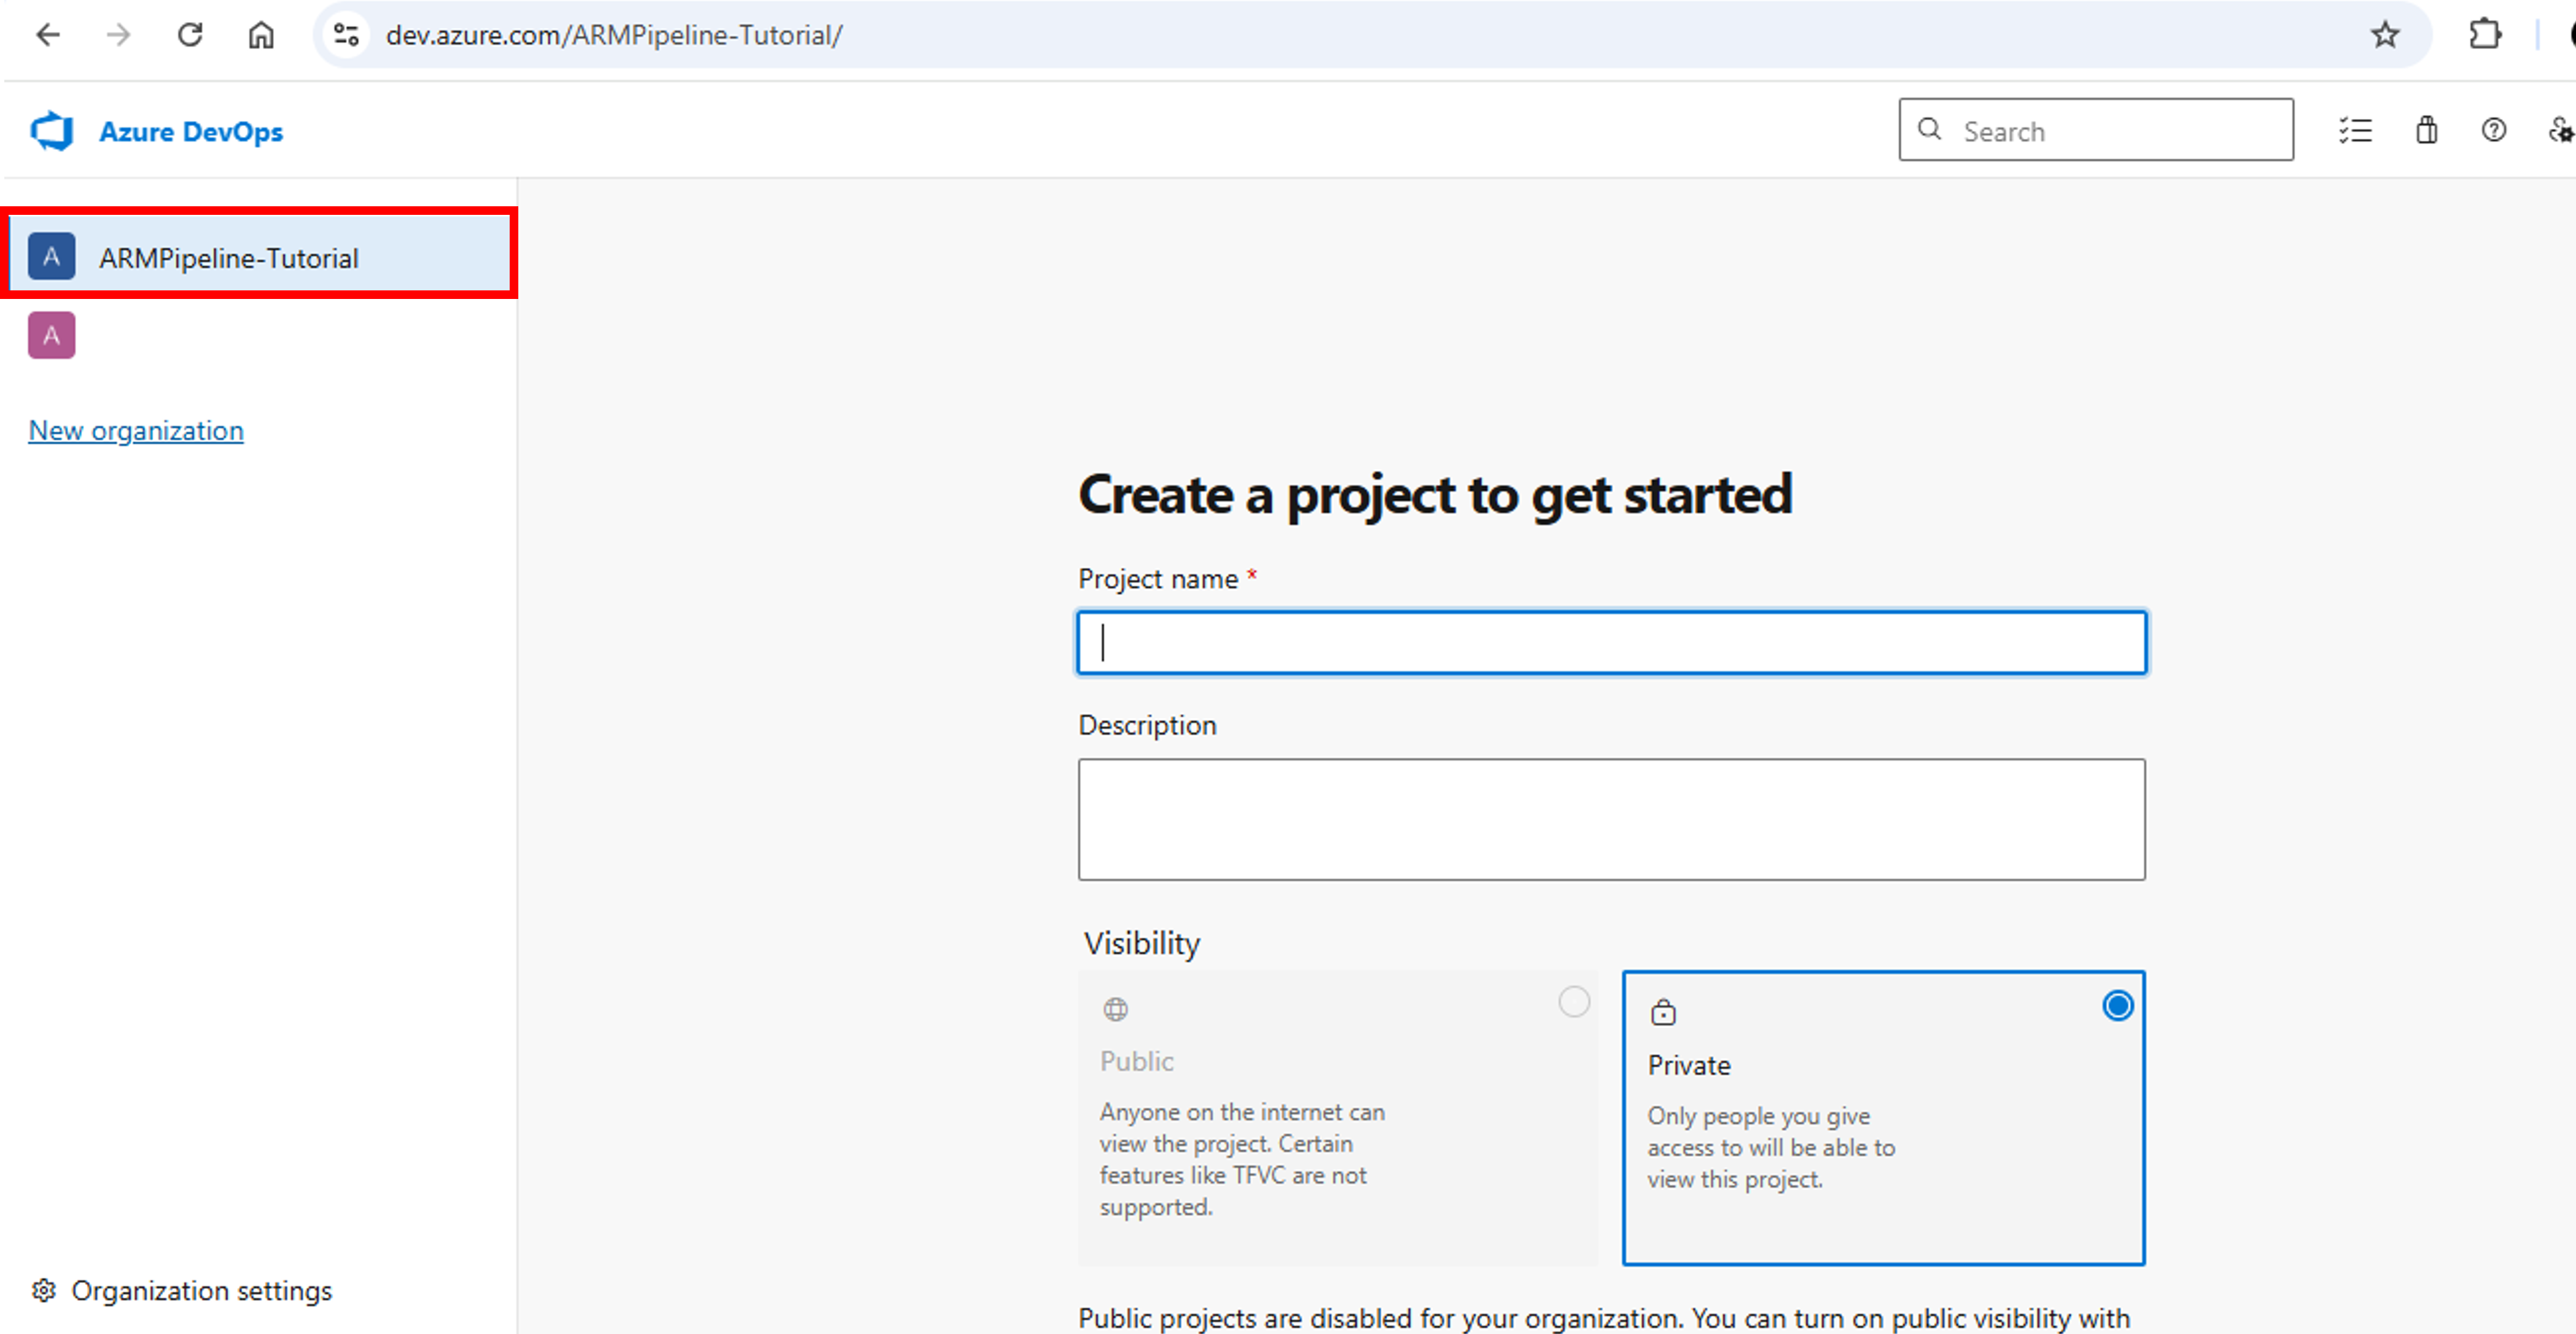Click the ARMPipeline-Tutorial organization avatar
The width and height of the screenshot is (2576, 1334).
pyautogui.click(x=51, y=256)
